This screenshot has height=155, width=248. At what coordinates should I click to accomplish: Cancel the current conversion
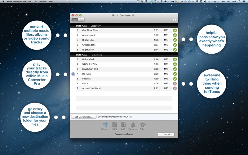click(x=166, y=135)
